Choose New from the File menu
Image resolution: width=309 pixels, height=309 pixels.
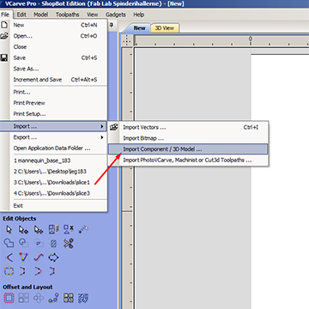coord(53,25)
